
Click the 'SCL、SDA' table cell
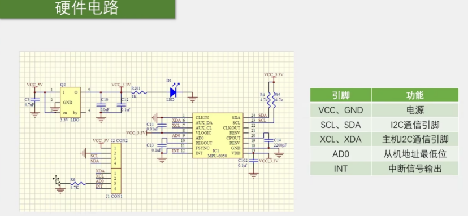point(340,125)
